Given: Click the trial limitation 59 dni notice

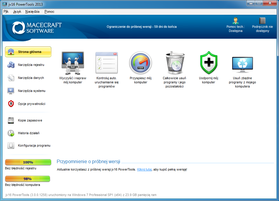Looking at the screenshot, I should pyautogui.click(x=142, y=27).
